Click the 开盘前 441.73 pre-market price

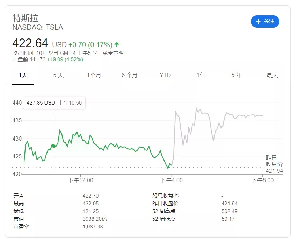point(29,59)
